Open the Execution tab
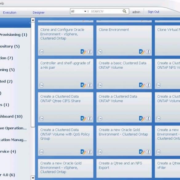 [10, 13]
